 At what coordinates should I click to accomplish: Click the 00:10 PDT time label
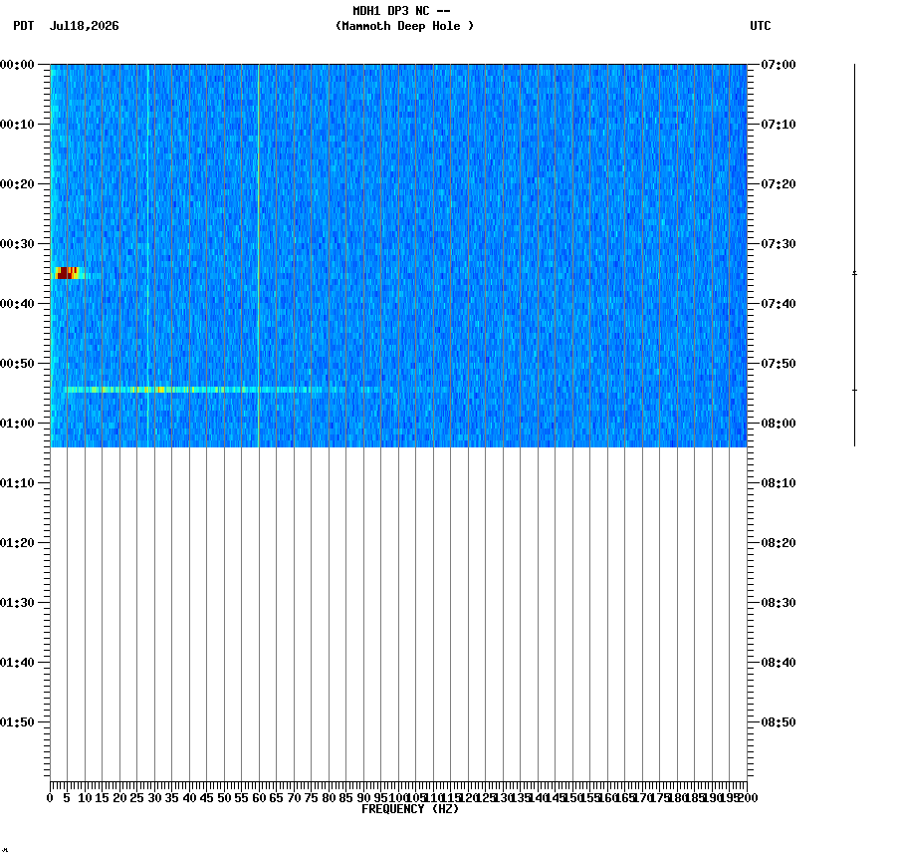click(x=17, y=125)
